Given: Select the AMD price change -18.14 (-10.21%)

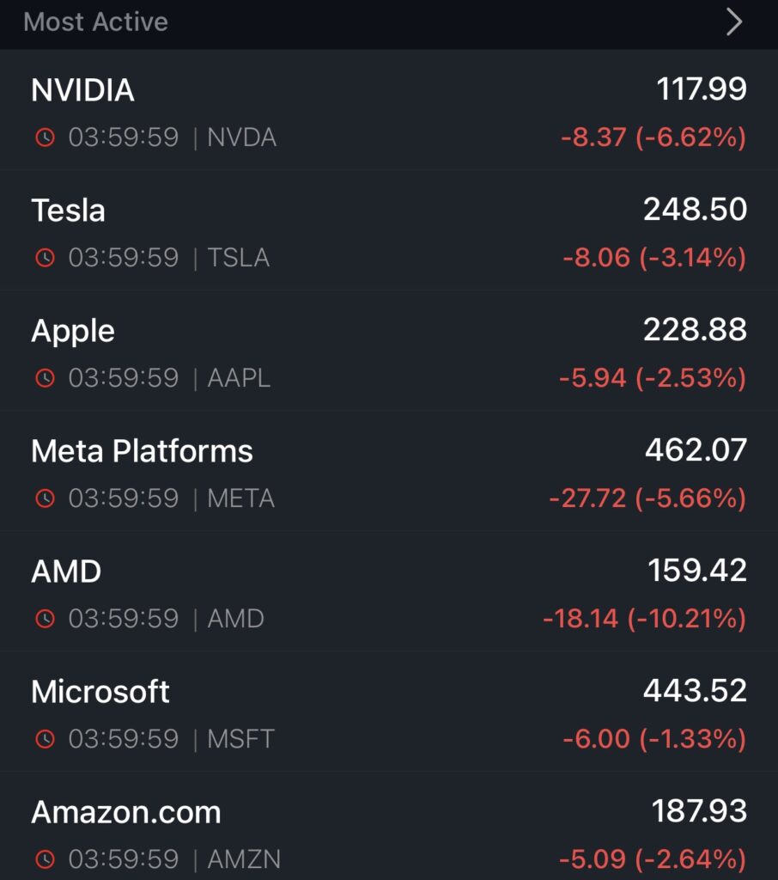Looking at the screenshot, I should (644, 619).
